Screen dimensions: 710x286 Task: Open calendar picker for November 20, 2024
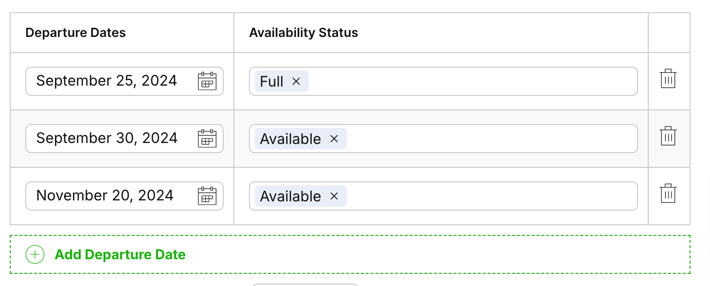(x=207, y=196)
